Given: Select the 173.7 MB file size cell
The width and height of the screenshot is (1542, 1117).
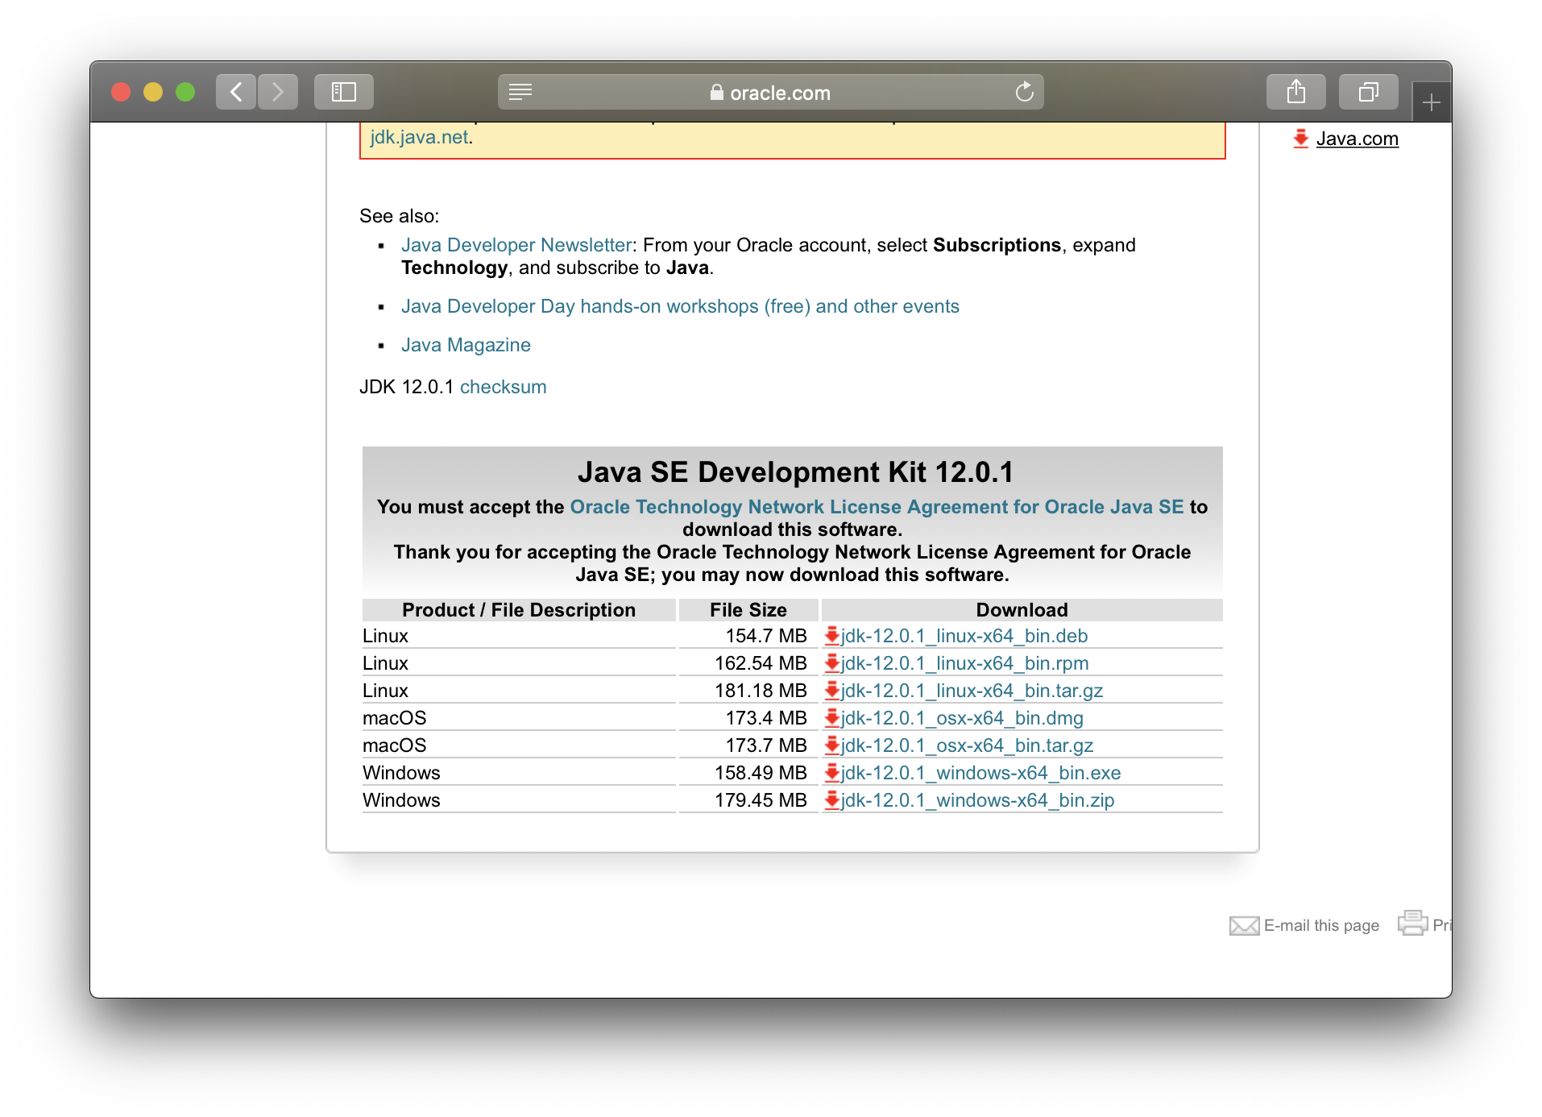Looking at the screenshot, I should tap(748, 745).
